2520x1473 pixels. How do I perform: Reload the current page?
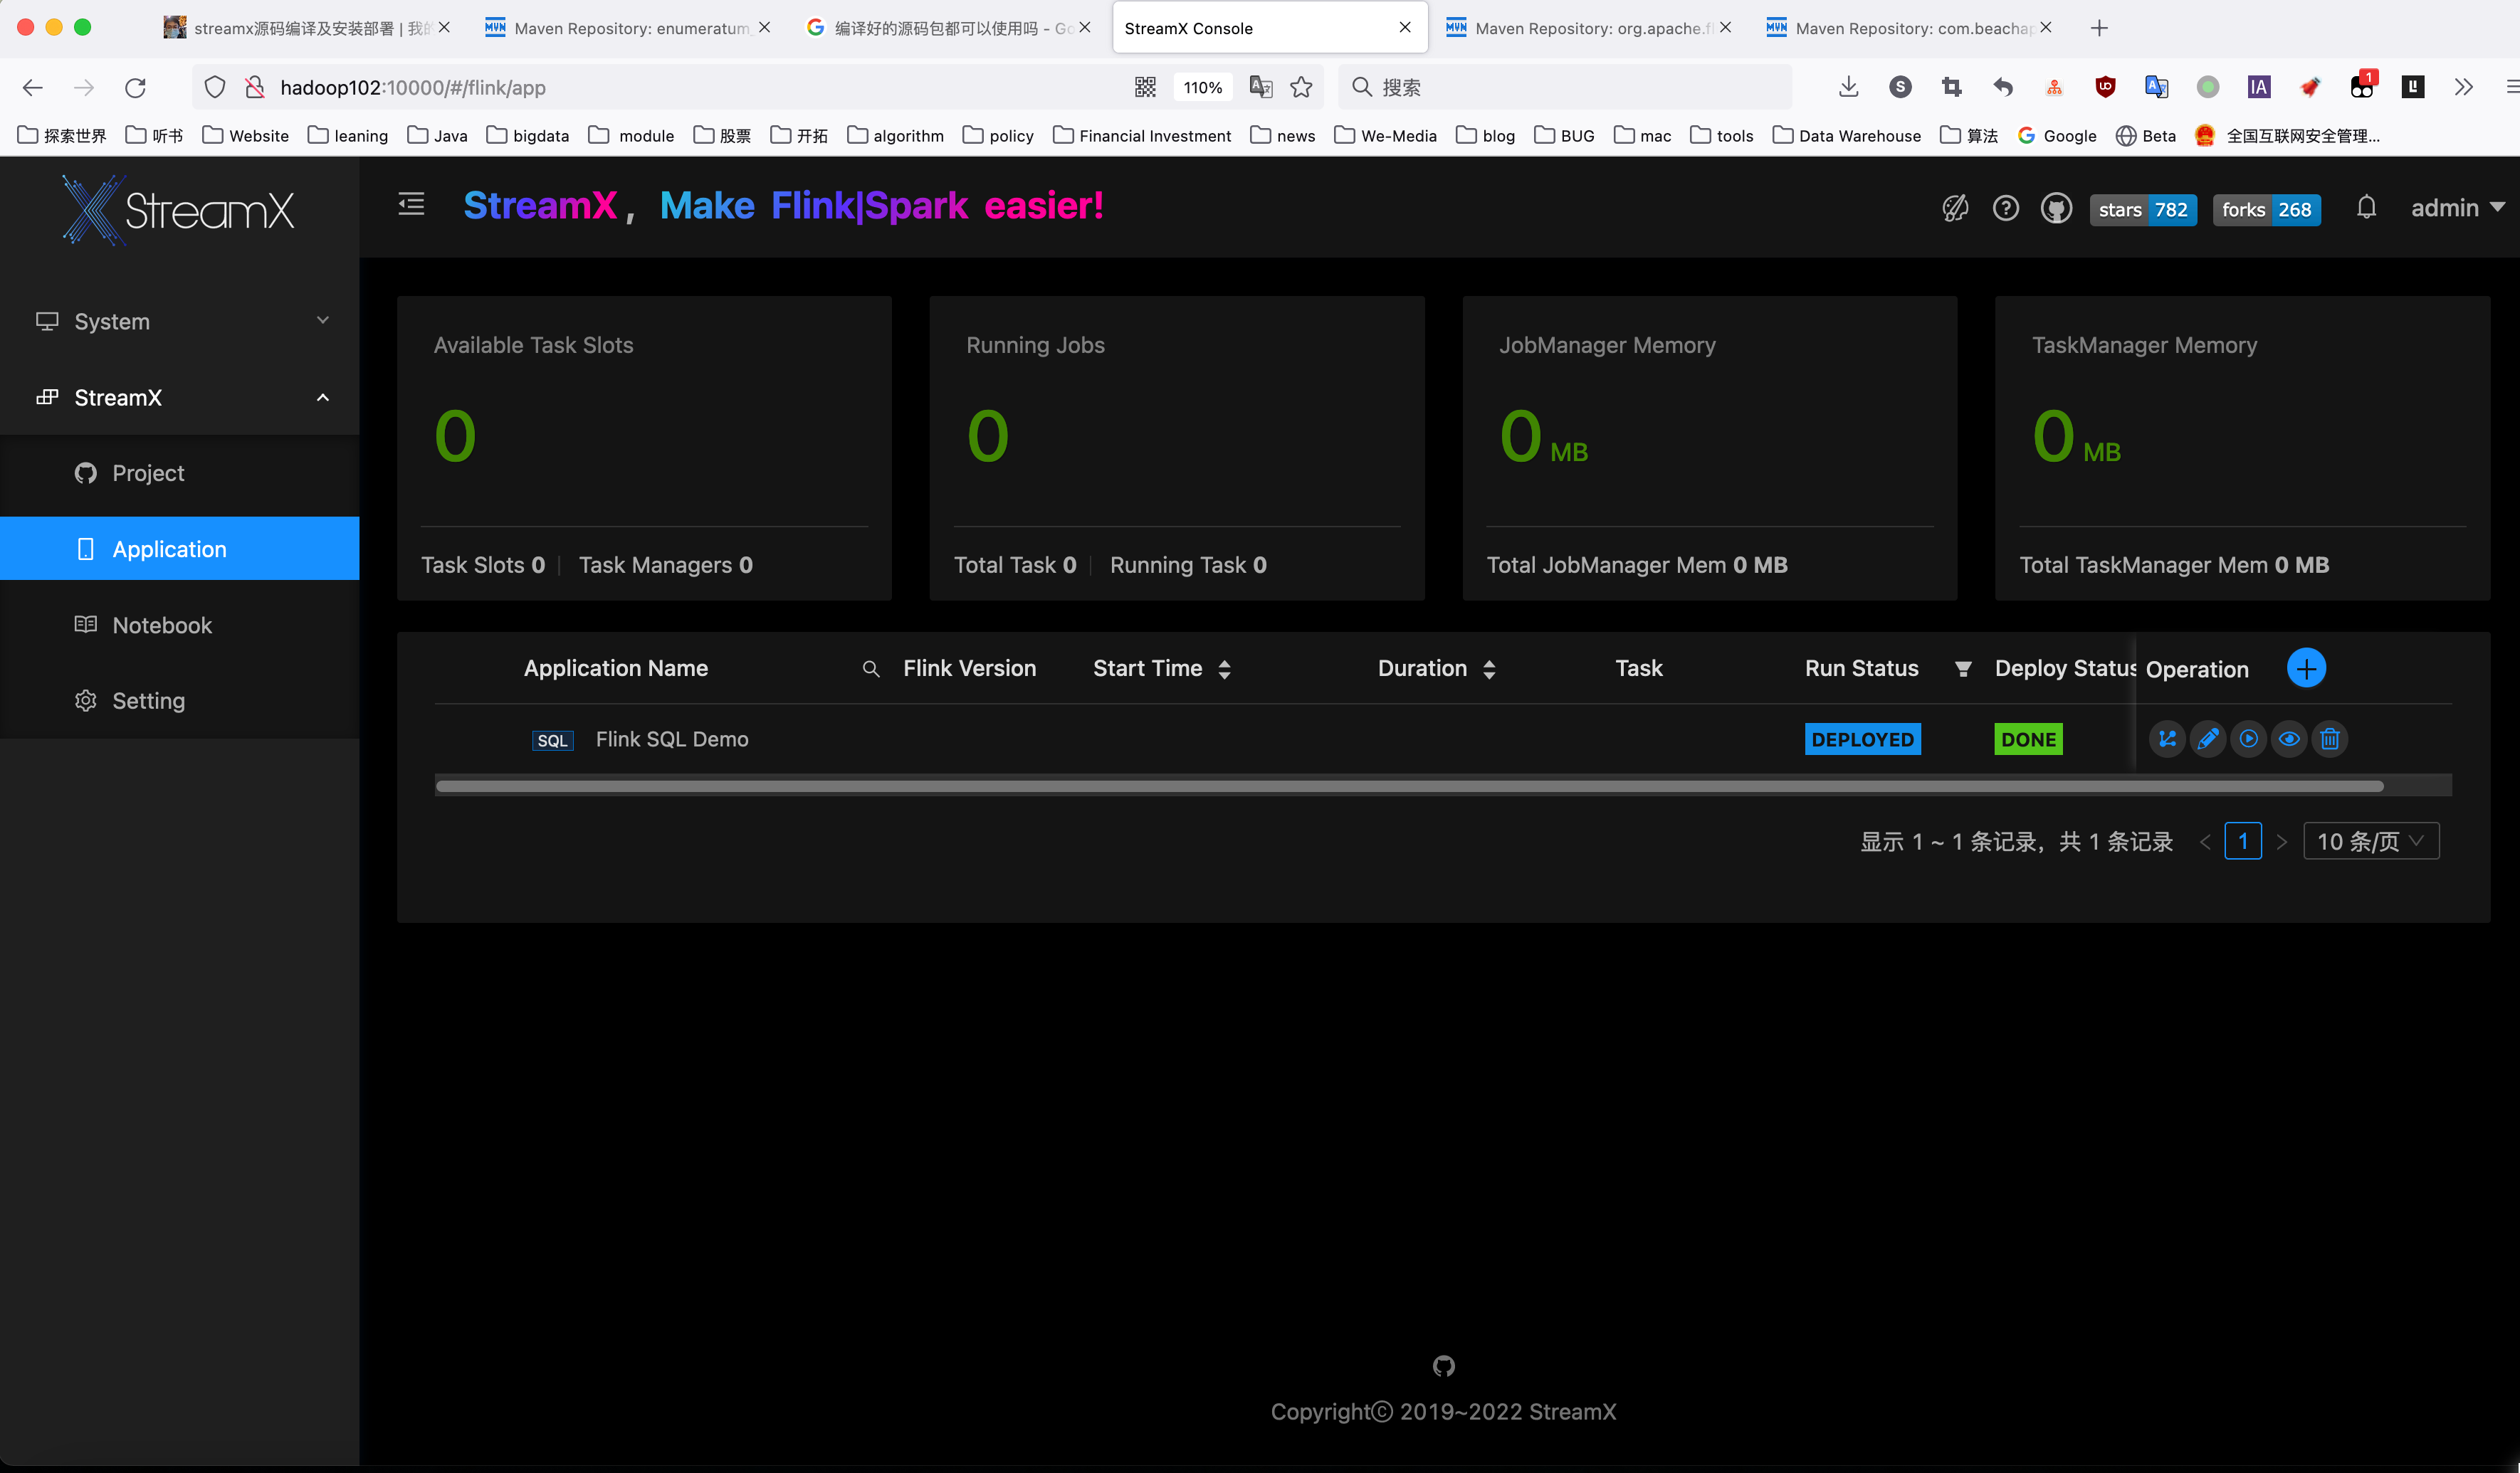pyautogui.click(x=135, y=88)
